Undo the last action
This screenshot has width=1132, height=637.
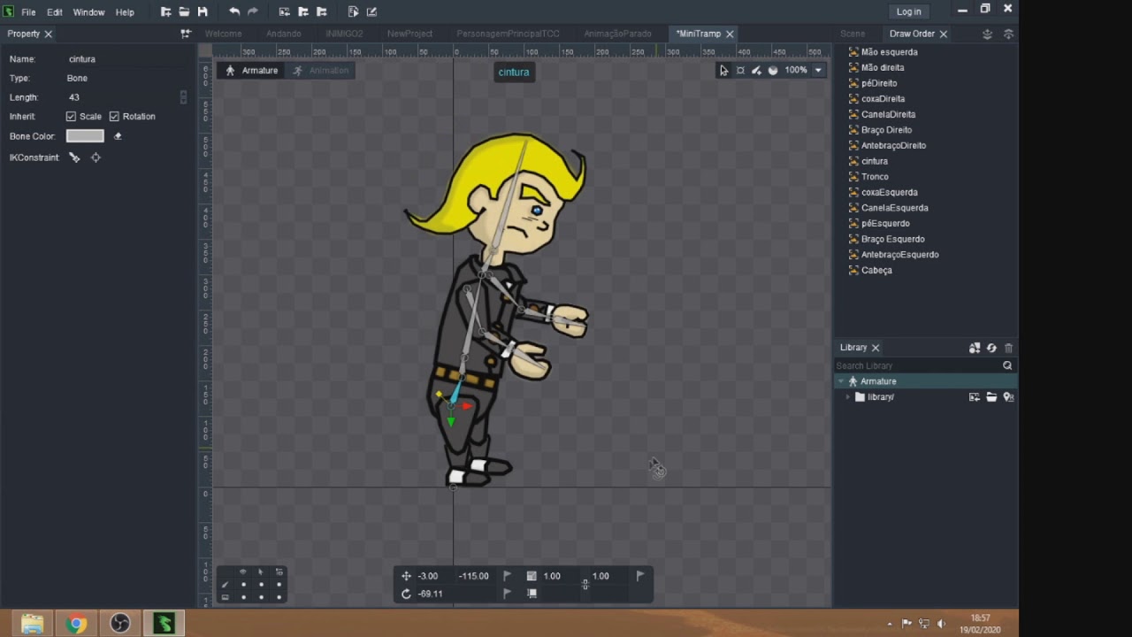233,12
